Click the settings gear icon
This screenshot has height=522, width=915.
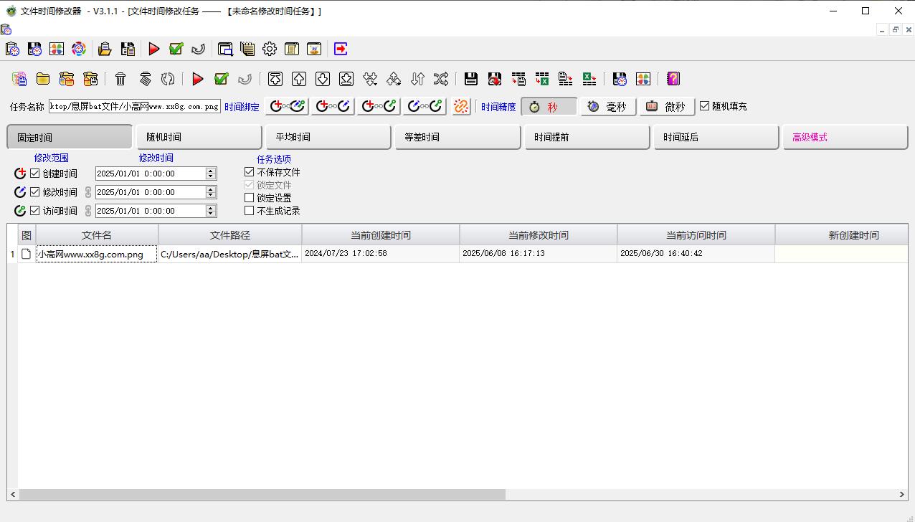(270, 49)
